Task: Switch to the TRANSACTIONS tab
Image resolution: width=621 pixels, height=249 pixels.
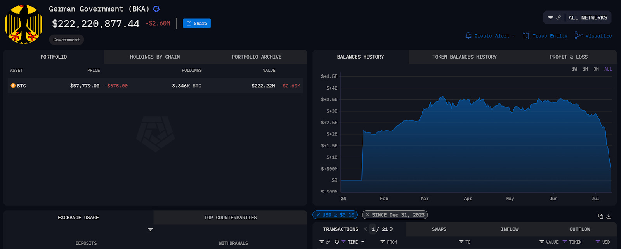Action: point(341,229)
